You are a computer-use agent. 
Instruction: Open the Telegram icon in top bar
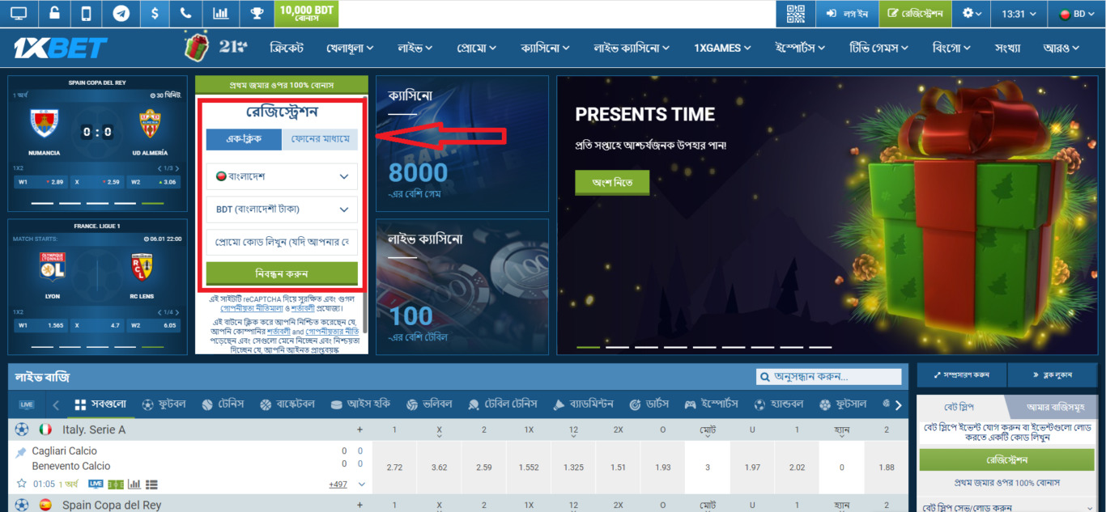tap(121, 14)
